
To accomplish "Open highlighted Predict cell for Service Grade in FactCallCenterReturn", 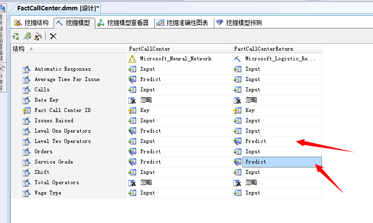I will (282, 162).
